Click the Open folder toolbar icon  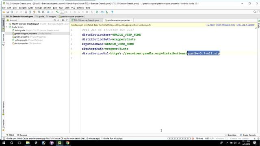point(4,12)
